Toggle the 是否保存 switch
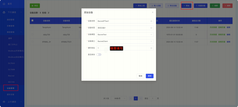Screen dimensions: 238x107 (x=99, y=54)
